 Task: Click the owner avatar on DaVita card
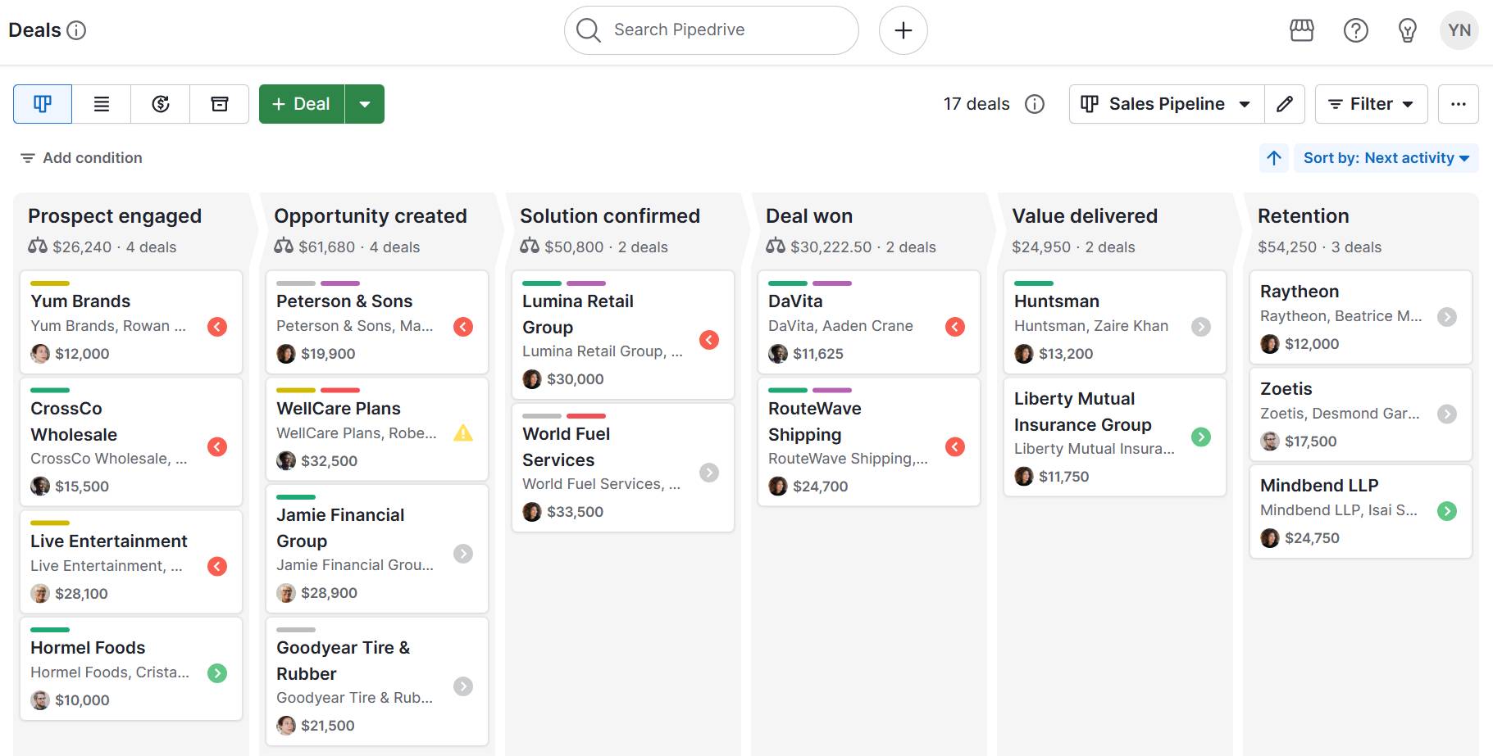[778, 354]
